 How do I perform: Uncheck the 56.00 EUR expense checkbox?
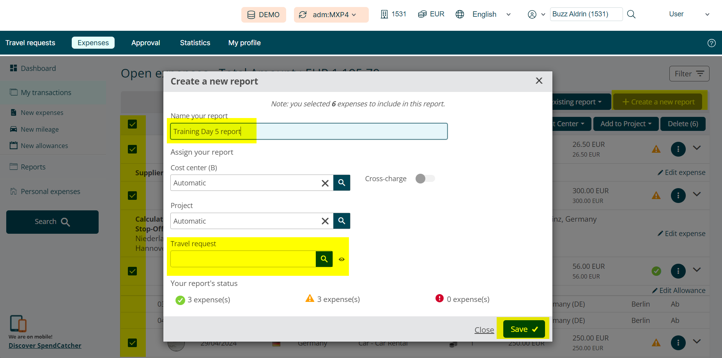(133, 271)
